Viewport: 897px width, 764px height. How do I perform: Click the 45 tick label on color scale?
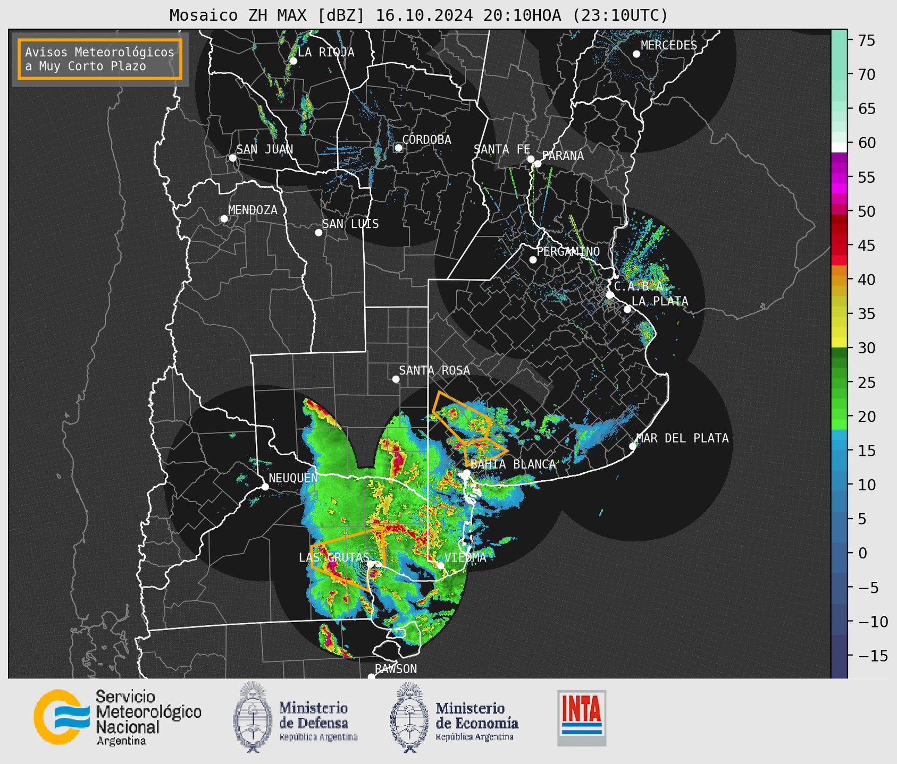(x=867, y=246)
